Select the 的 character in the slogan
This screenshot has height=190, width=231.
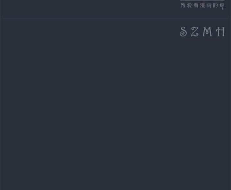215,5
